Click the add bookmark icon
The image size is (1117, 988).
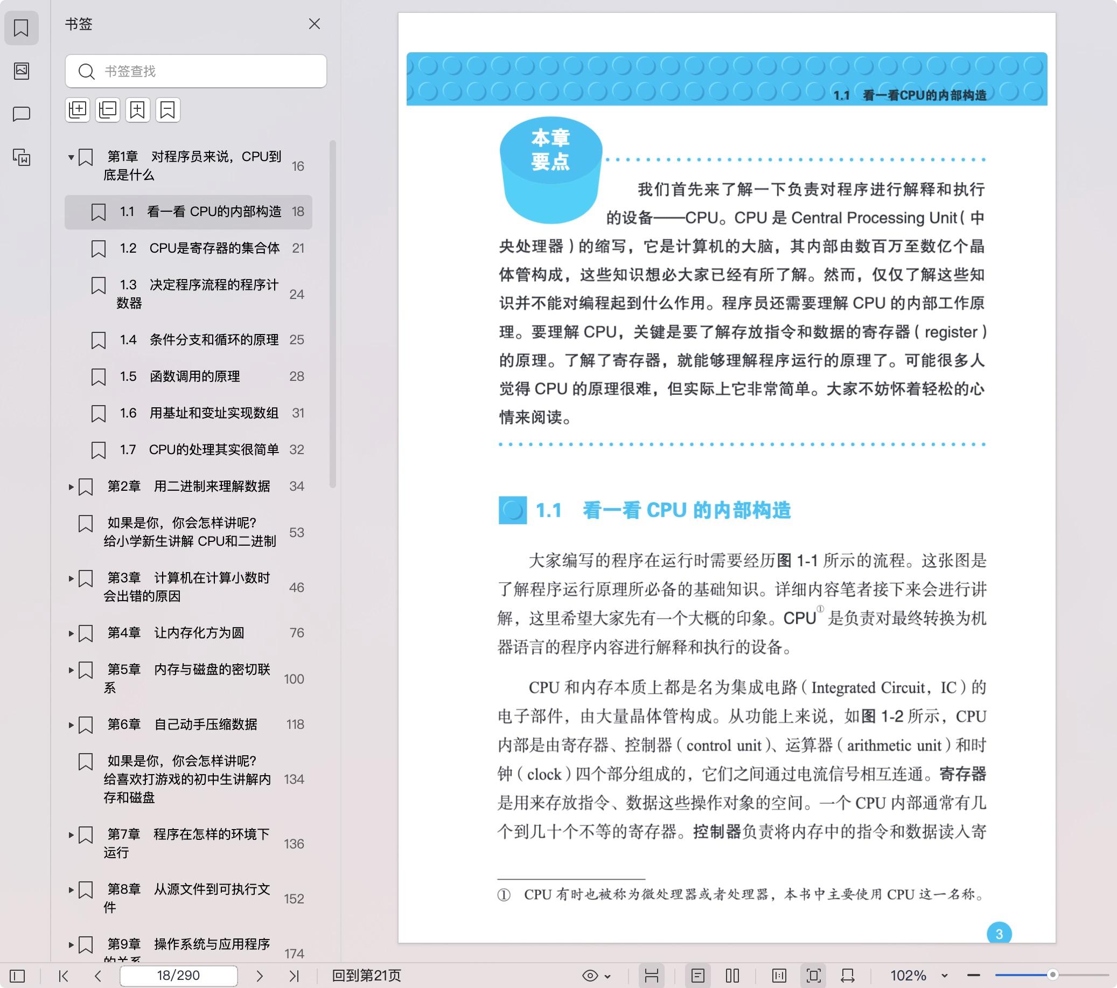[x=138, y=110]
